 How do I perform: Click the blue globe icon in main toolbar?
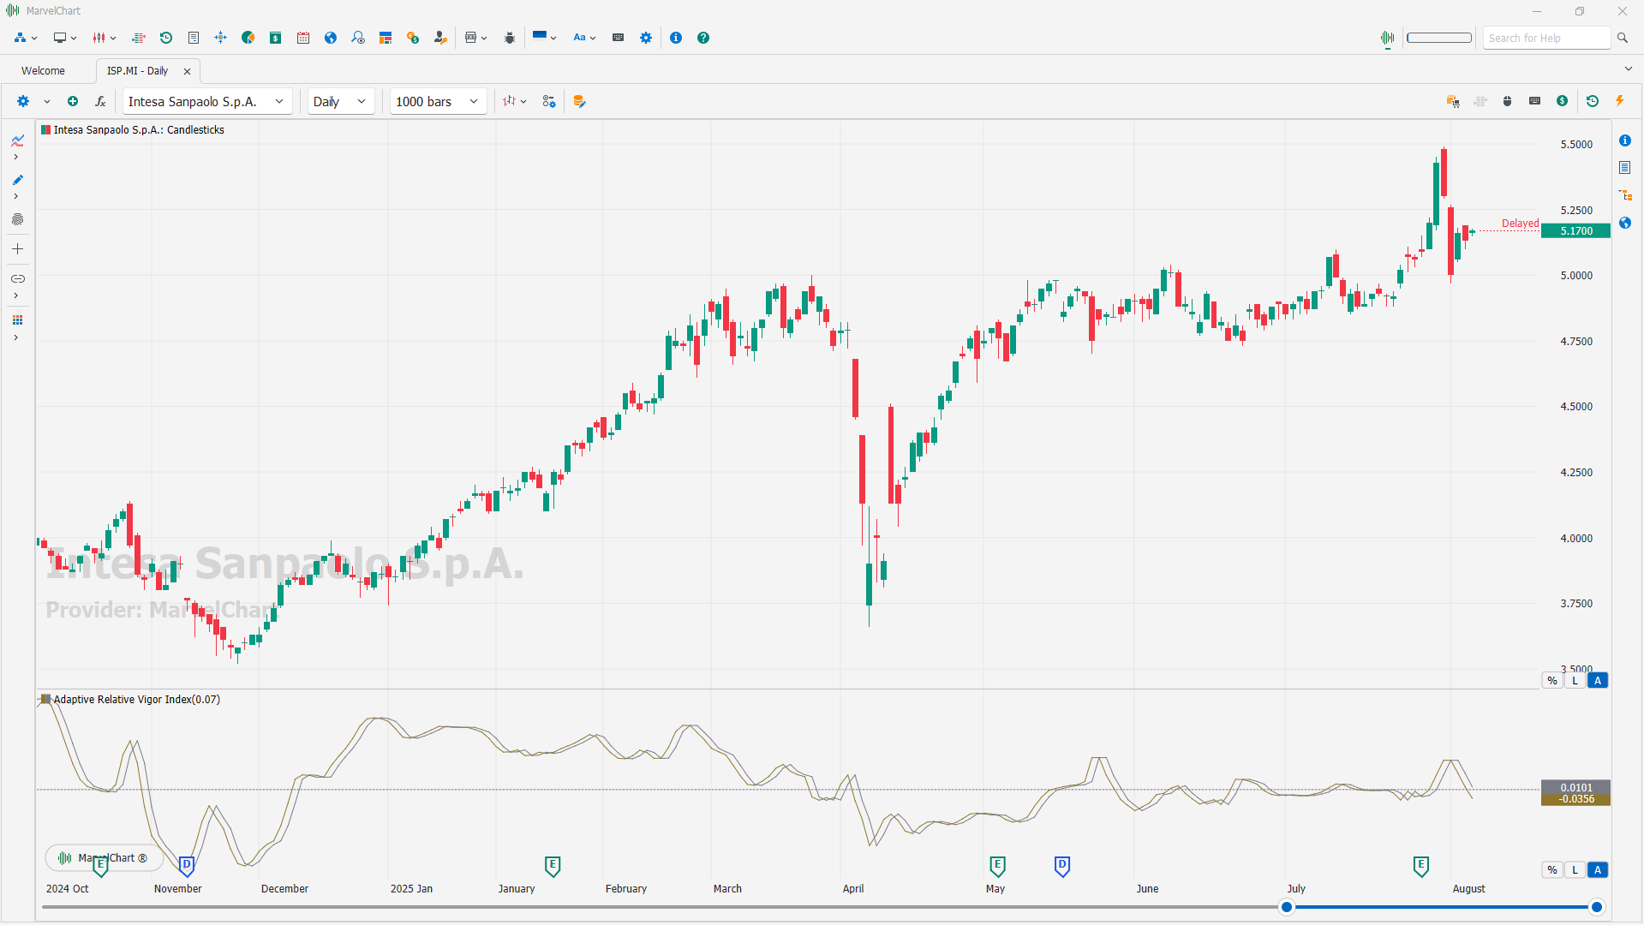(331, 38)
